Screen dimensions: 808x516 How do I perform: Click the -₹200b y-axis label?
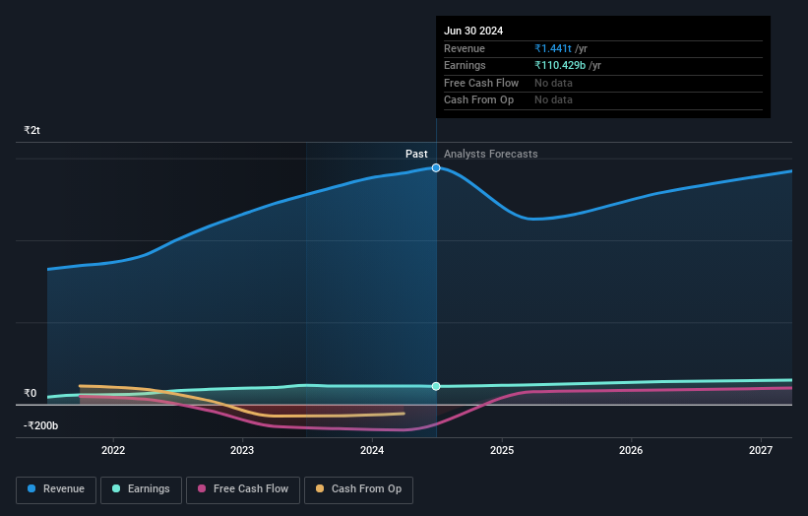tap(40, 425)
